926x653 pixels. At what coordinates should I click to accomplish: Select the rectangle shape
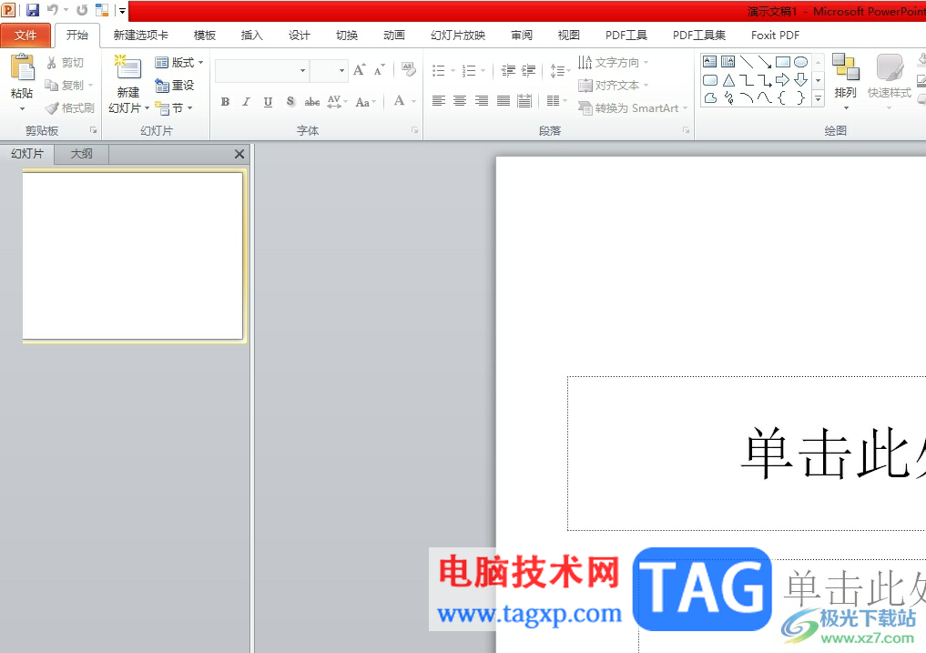pyautogui.click(x=782, y=61)
